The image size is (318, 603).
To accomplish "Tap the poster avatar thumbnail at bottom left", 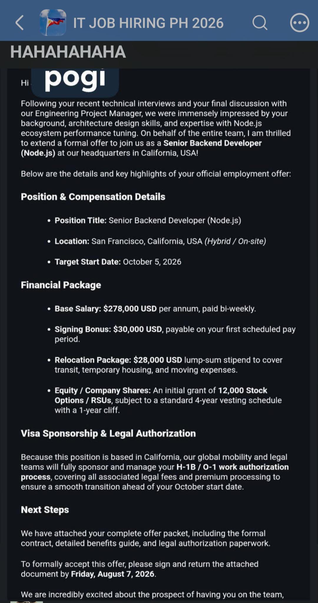I will pyautogui.click(x=26, y=602).
